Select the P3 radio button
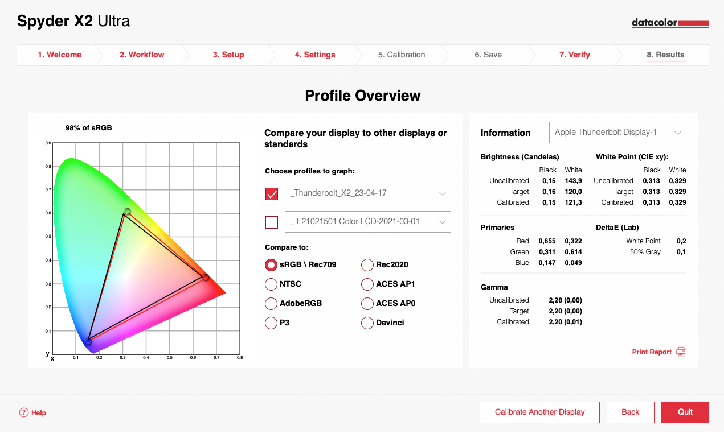This screenshot has width=724, height=434. (271, 323)
